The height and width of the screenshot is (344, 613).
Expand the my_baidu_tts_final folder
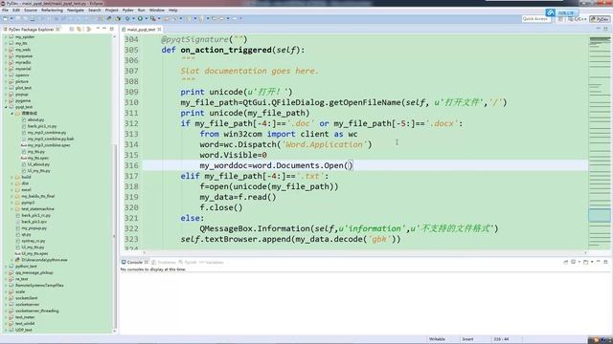11,196
